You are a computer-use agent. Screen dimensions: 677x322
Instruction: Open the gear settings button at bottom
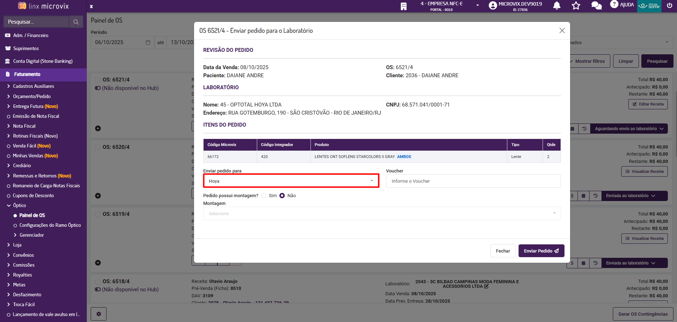pyautogui.click(x=99, y=314)
